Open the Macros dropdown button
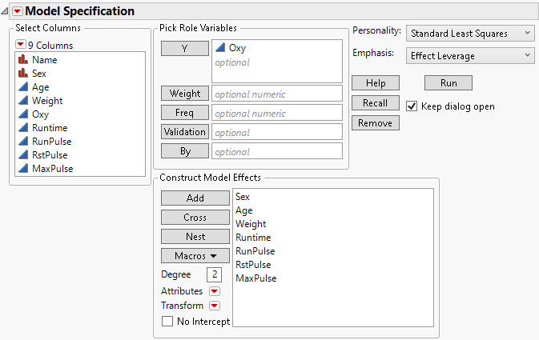This screenshot has height=340, width=539. coord(183,256)
